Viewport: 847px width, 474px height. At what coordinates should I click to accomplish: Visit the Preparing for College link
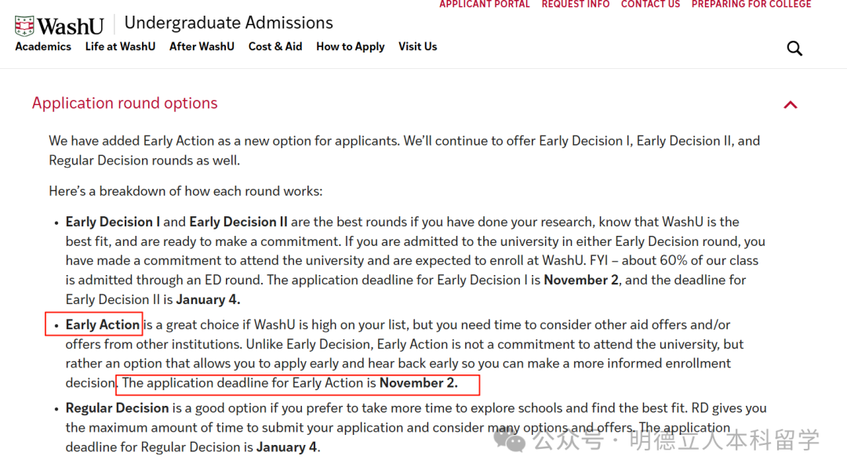tap(751, 5)
